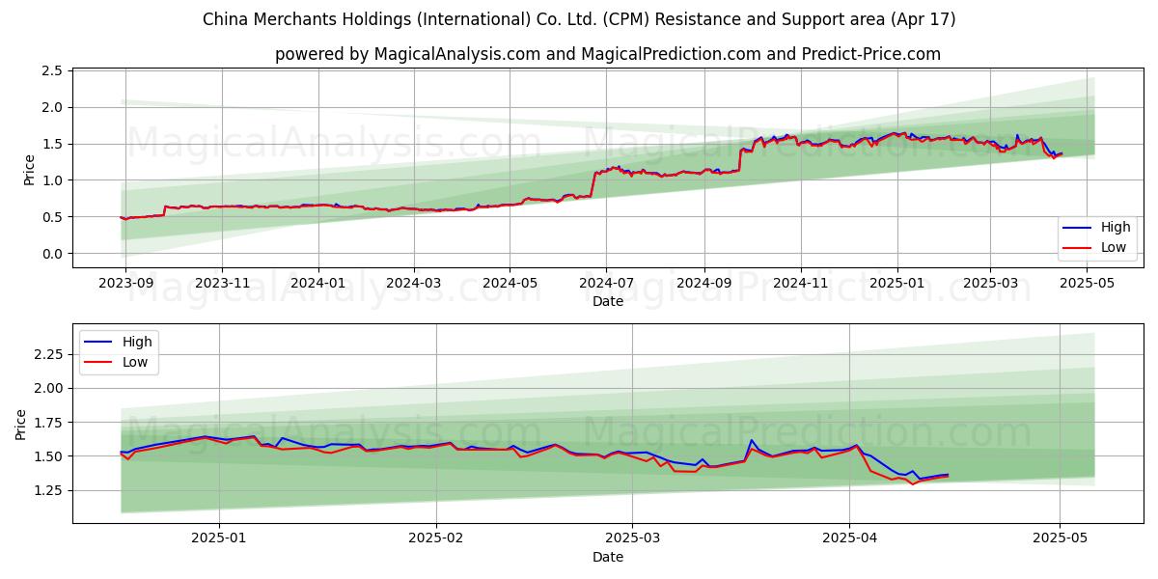This screenshot has width=1158, height=579.
Task: Click the 2025-03 tick label in top chart
Action: tap(990, 283)
